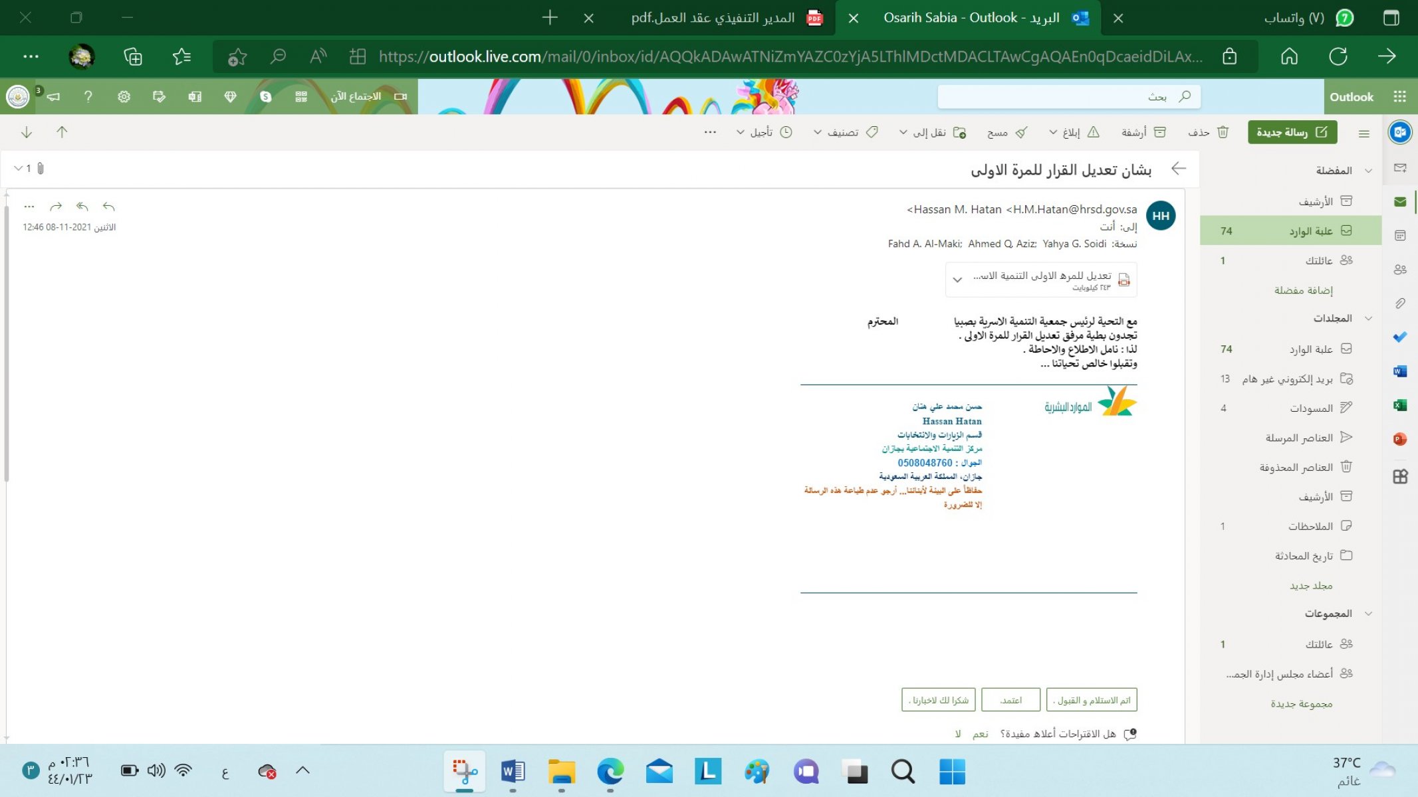Forward the message
The width and height of the screenshot is (1418, 797).
pyautogui.click(x=56, y=207)
